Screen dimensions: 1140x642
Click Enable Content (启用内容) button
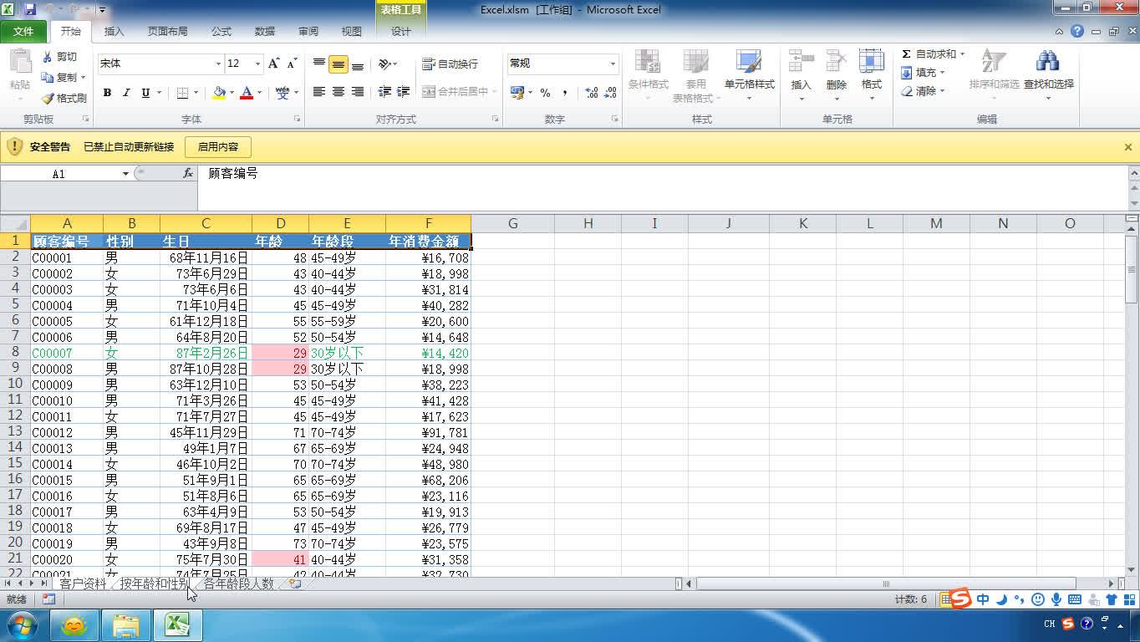coord(218,147)
